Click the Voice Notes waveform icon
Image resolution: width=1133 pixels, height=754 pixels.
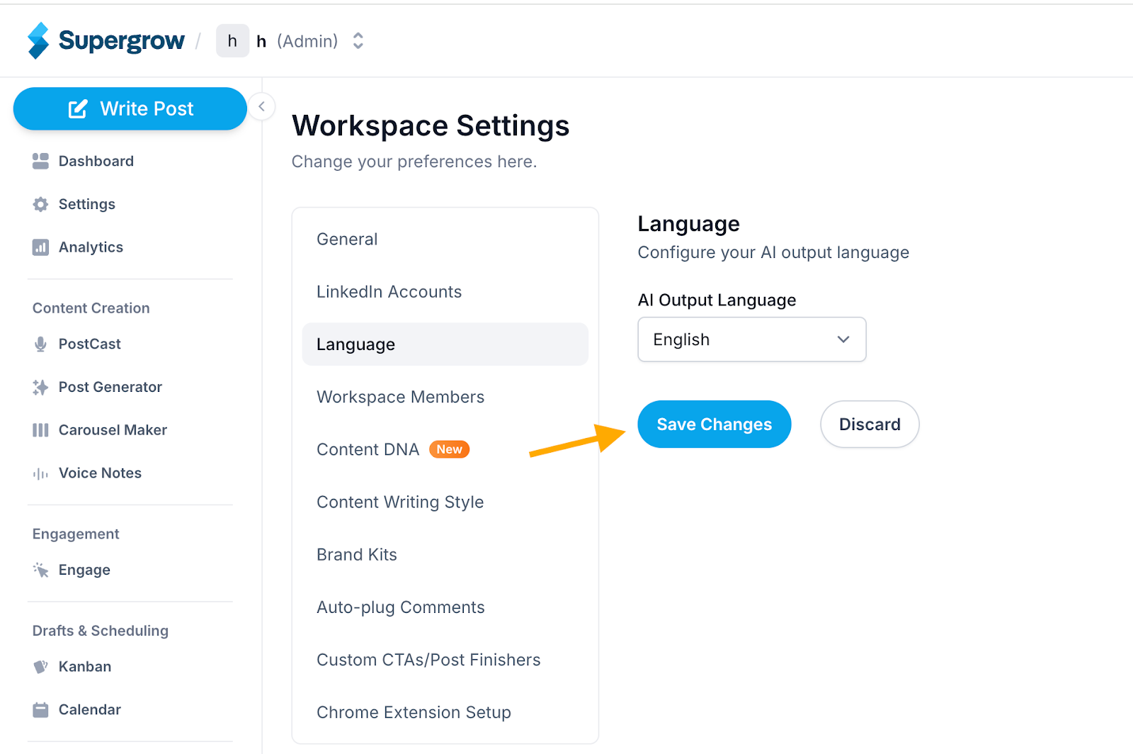click(x=40, y=473)
